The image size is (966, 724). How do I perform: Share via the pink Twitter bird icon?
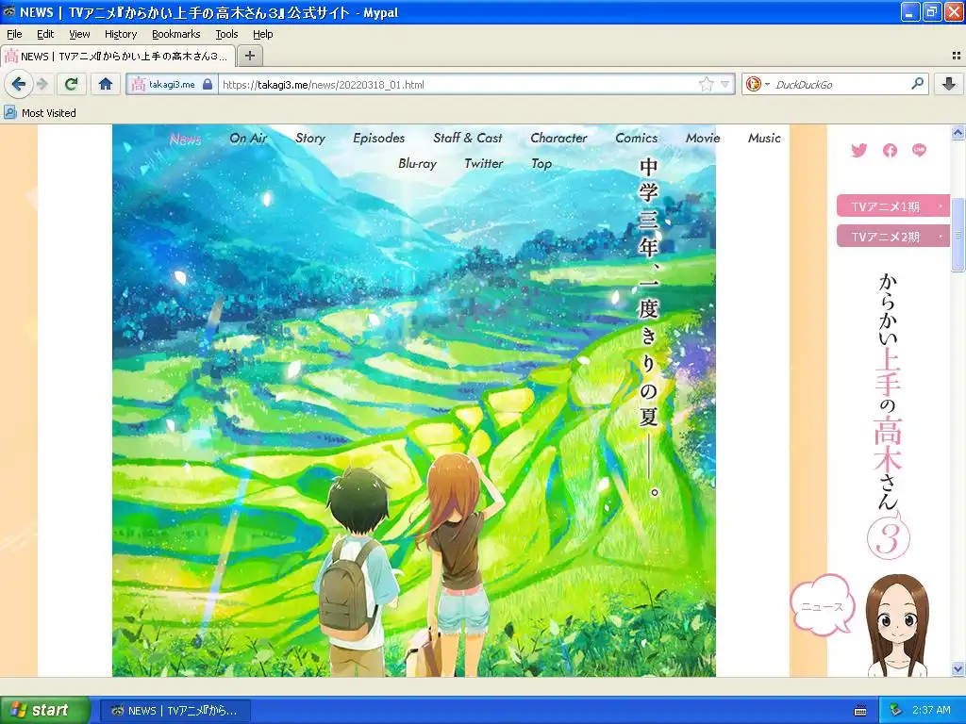[858, 150]
